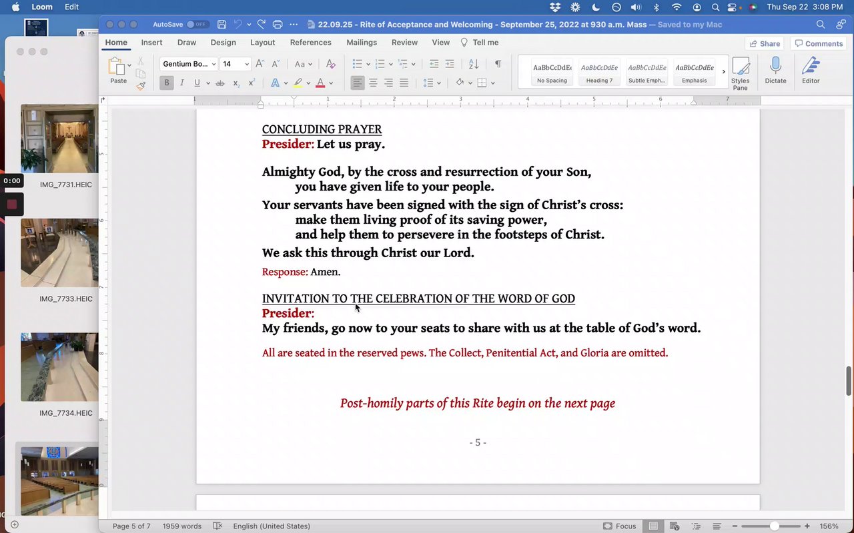
Task: Open the bullet list dropdown arrow
Action: (368, 64)
